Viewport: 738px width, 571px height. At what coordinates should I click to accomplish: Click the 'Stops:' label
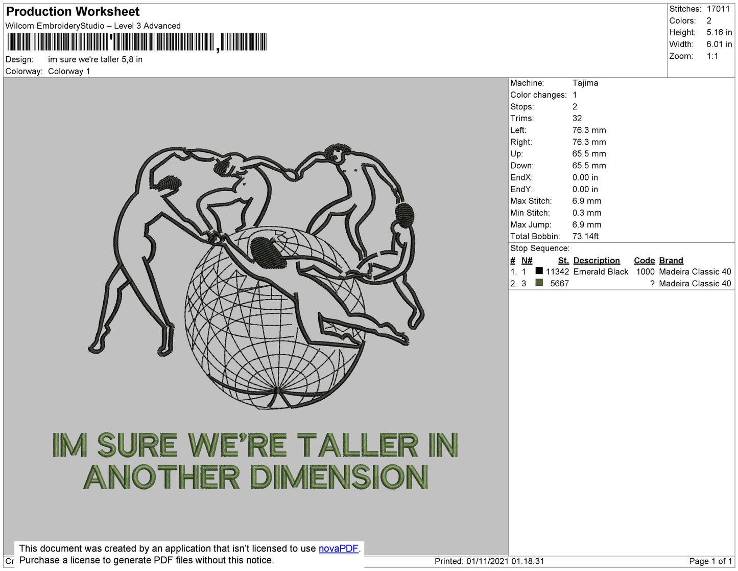522,107
